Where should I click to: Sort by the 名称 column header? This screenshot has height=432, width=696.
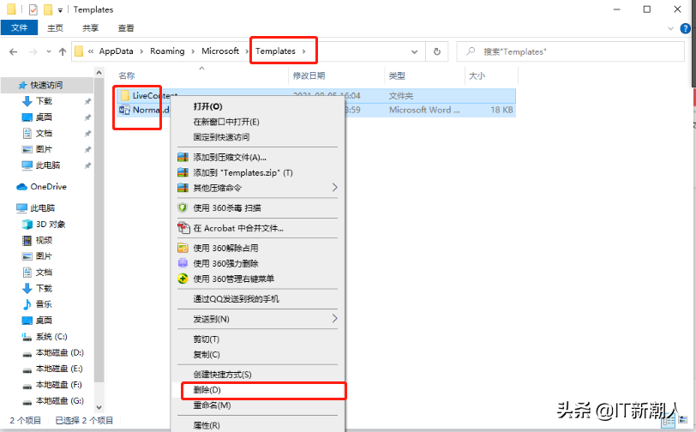[x=127, y=76]
